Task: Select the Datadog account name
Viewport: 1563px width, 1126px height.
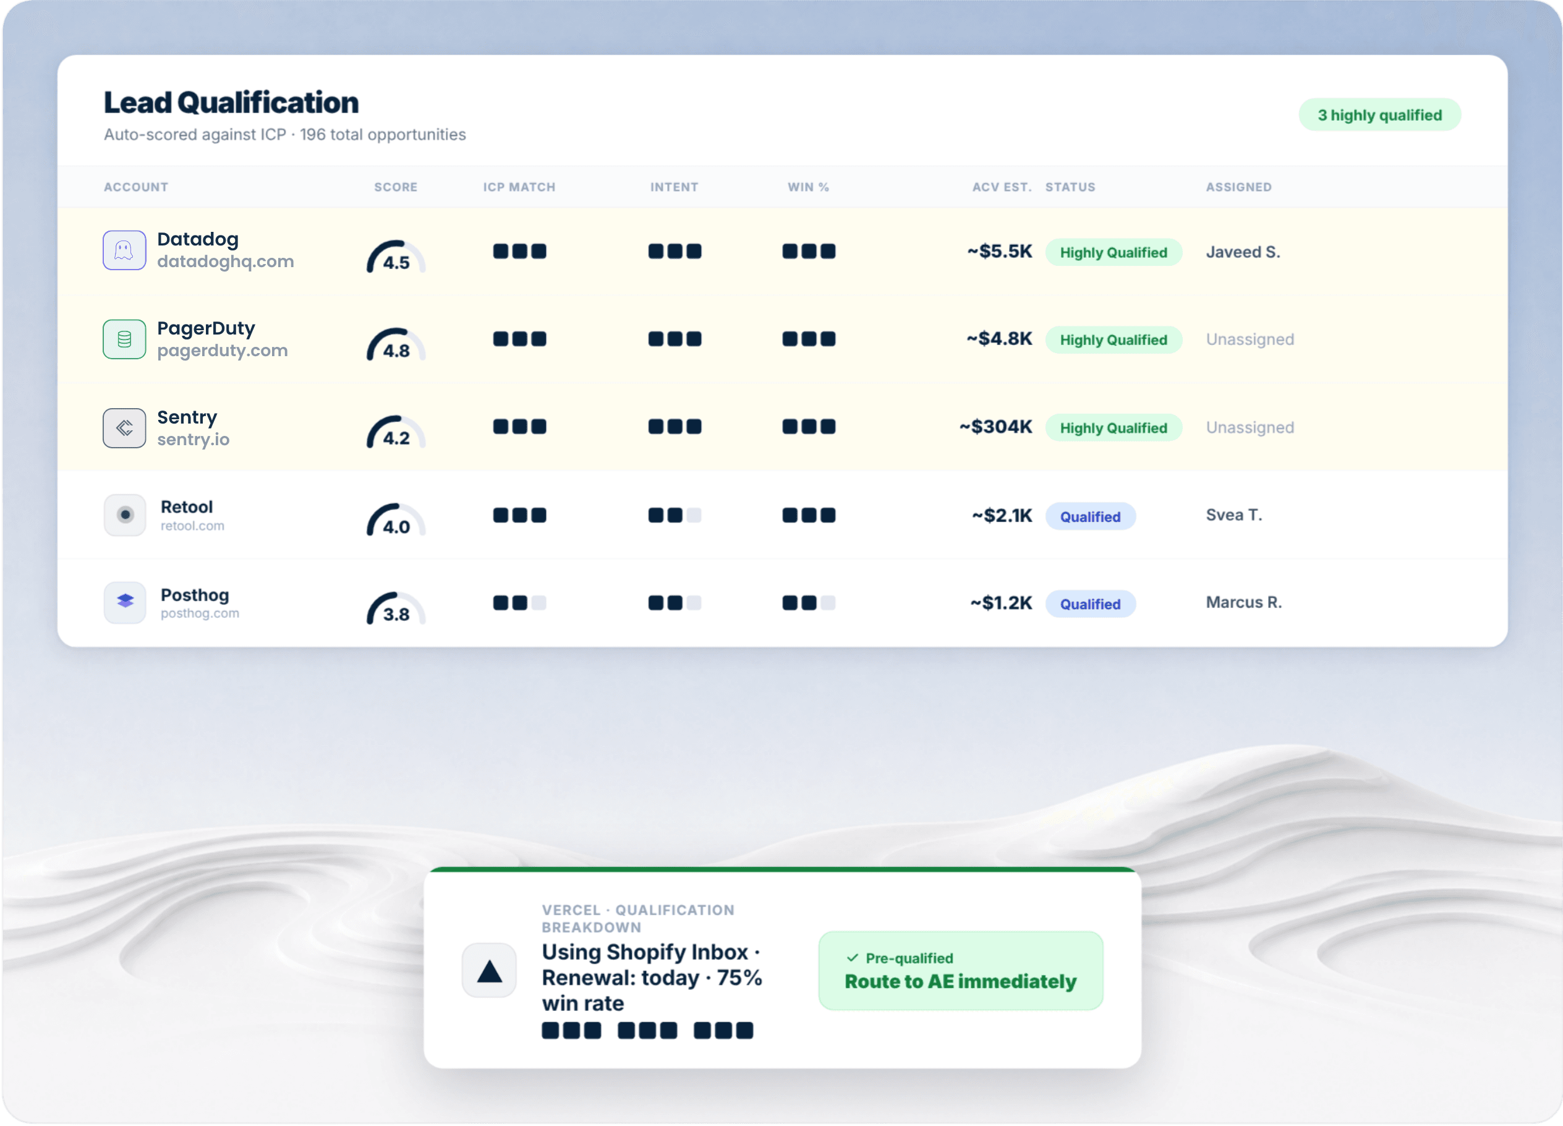Action: (x=198, y=239)
